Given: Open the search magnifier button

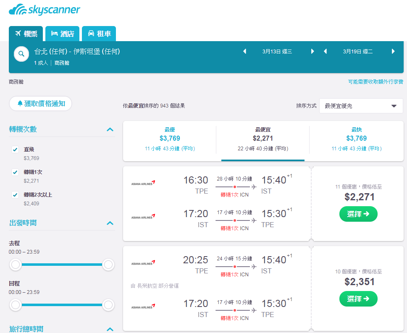Looking at the screenshot, I should point(21,54).
